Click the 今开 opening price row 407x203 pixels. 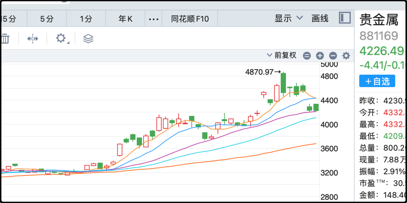(x=383, y=112)
